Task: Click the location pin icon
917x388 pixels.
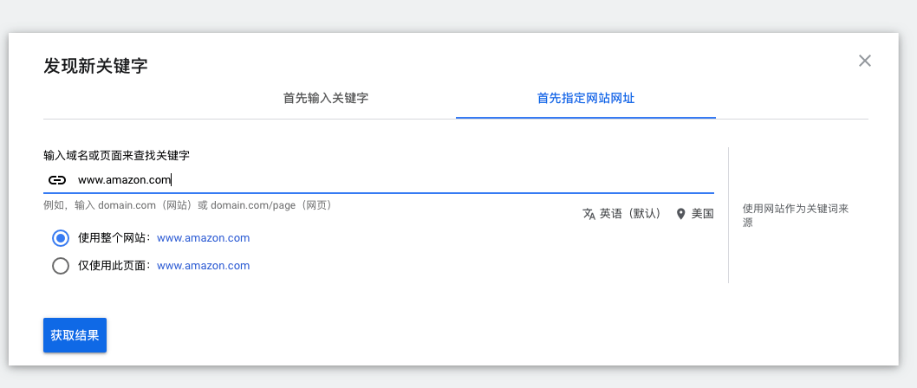Action: (x=680, y=214)
